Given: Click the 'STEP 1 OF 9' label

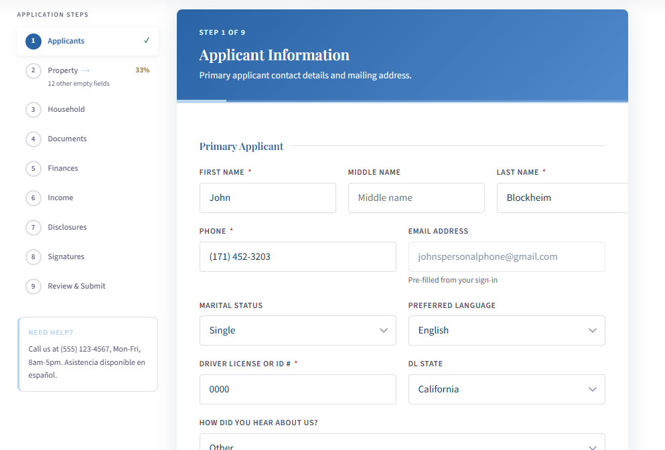Looking at the screenshot, I should (x=222, y=33).
